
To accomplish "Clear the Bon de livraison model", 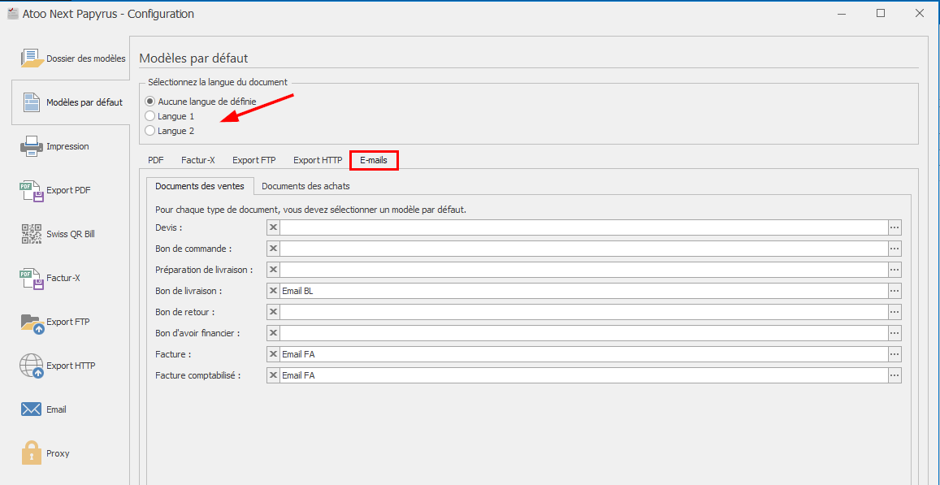I will pyautogui.click(x=274, y=291).
